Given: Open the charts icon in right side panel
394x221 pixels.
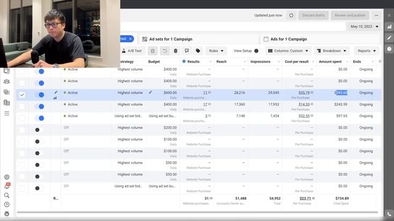Looking at the screenshot, I should 389,26.
